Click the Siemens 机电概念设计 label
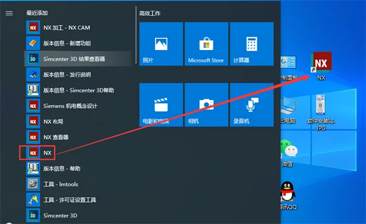366x224 pixels. (70, 106)
